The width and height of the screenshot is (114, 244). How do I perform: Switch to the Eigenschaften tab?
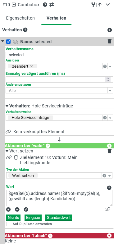(x=21, y=18)
